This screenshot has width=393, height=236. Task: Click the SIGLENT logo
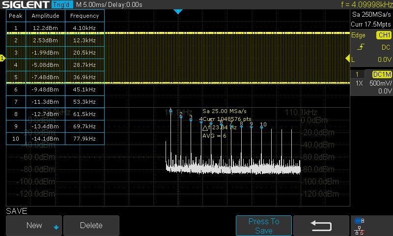[x=26, y=4]
